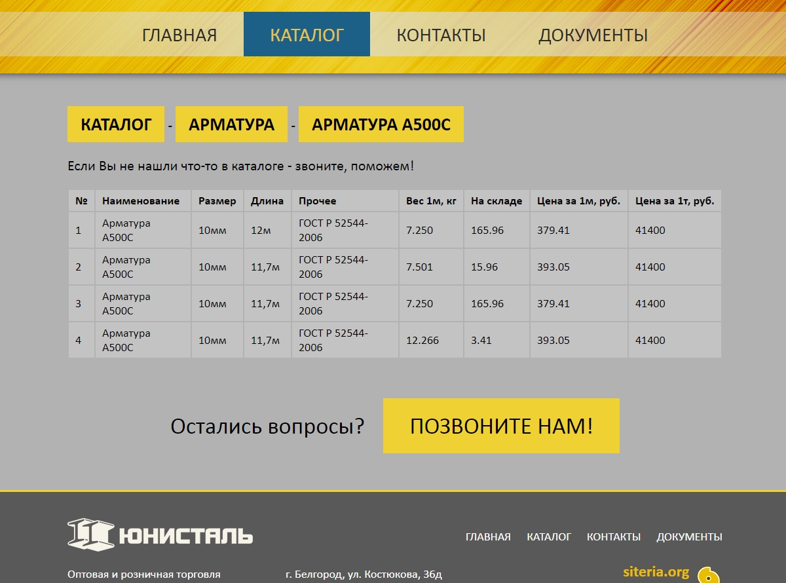786x583 pixels.
Task: Click the Цена за 1т, руб. column header
Action: [675, 201]
